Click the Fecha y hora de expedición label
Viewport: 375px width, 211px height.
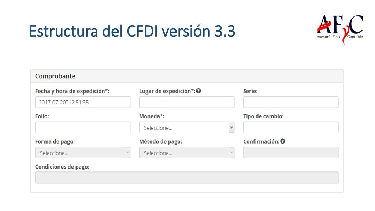(72, 91)
